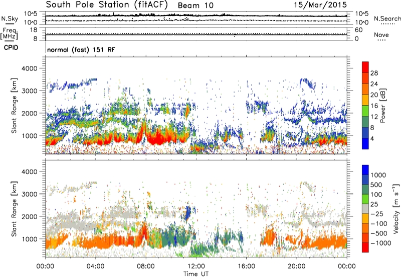Click the "N.Sky" legend label
The height and width of the screenshot is (277, 401).
tap(10, 18)
